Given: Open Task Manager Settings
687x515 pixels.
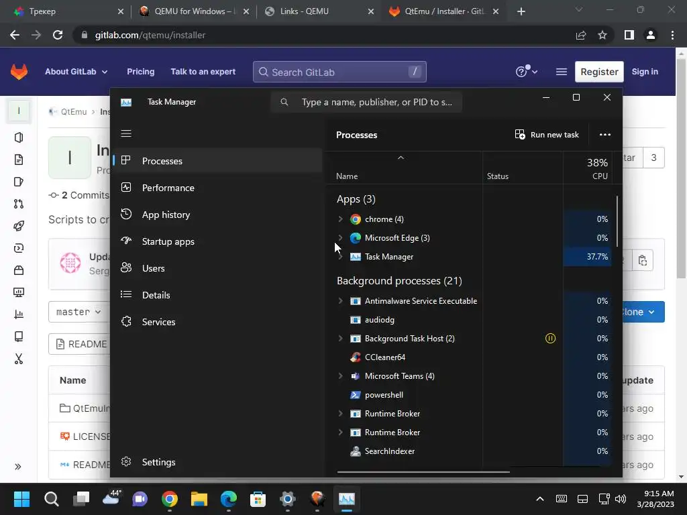Looking at the screenshot, I should click(218, 462).
